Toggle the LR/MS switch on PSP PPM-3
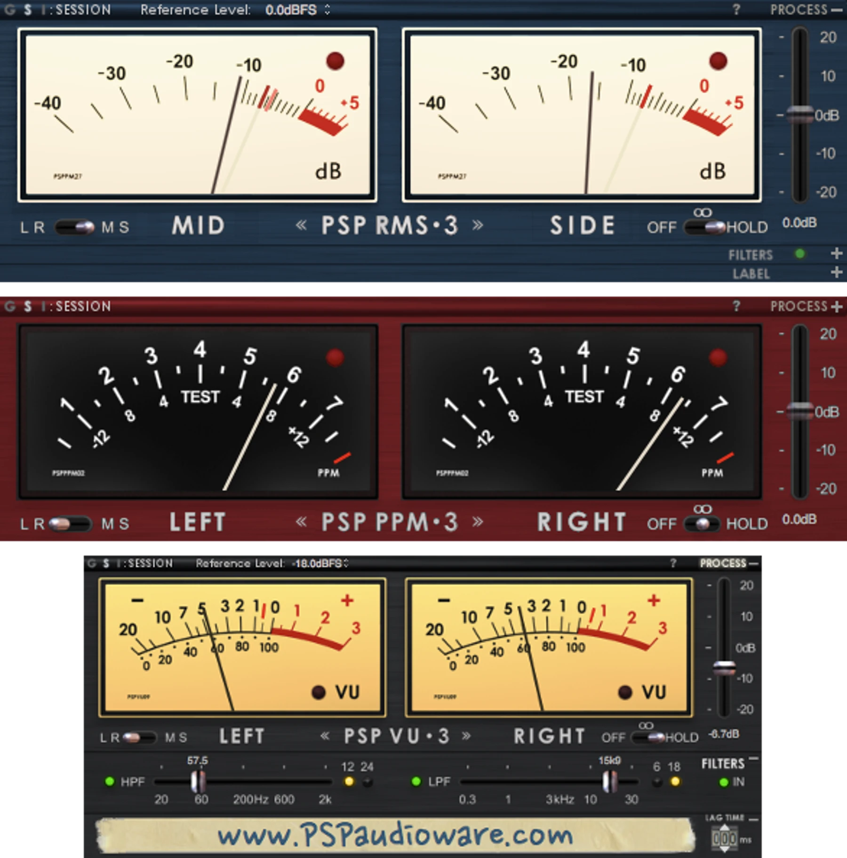Image resolution: width=847 pixels, height=858 pixels. pos(70,524)
